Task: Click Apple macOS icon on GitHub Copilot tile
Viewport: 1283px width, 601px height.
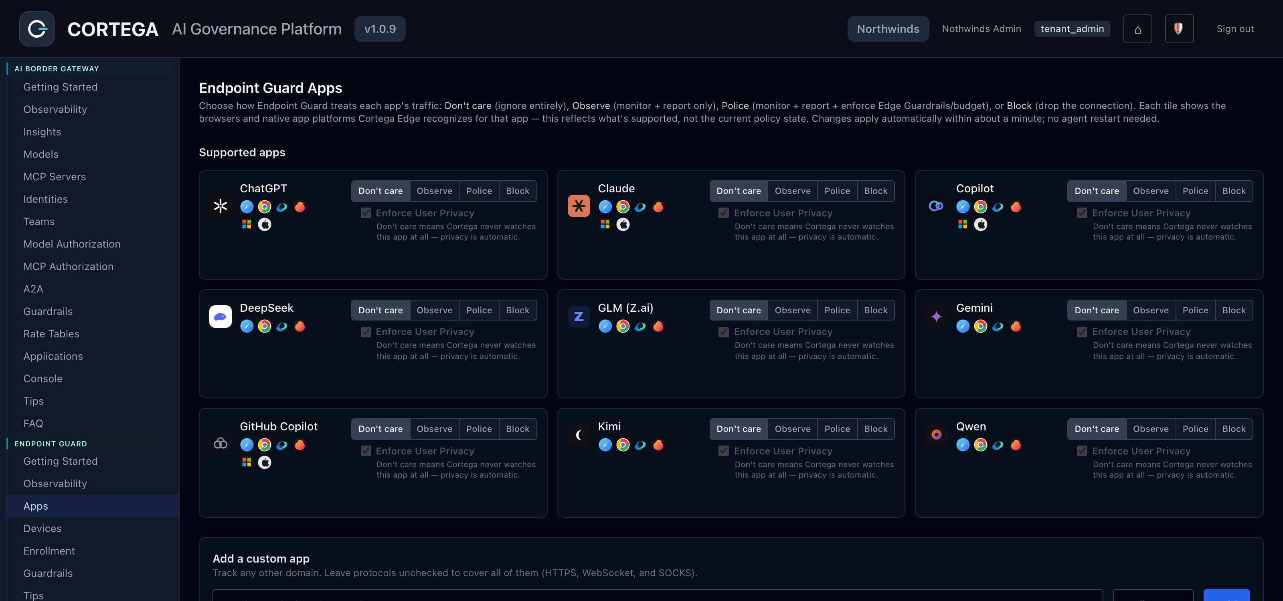Action: [265, 463]
